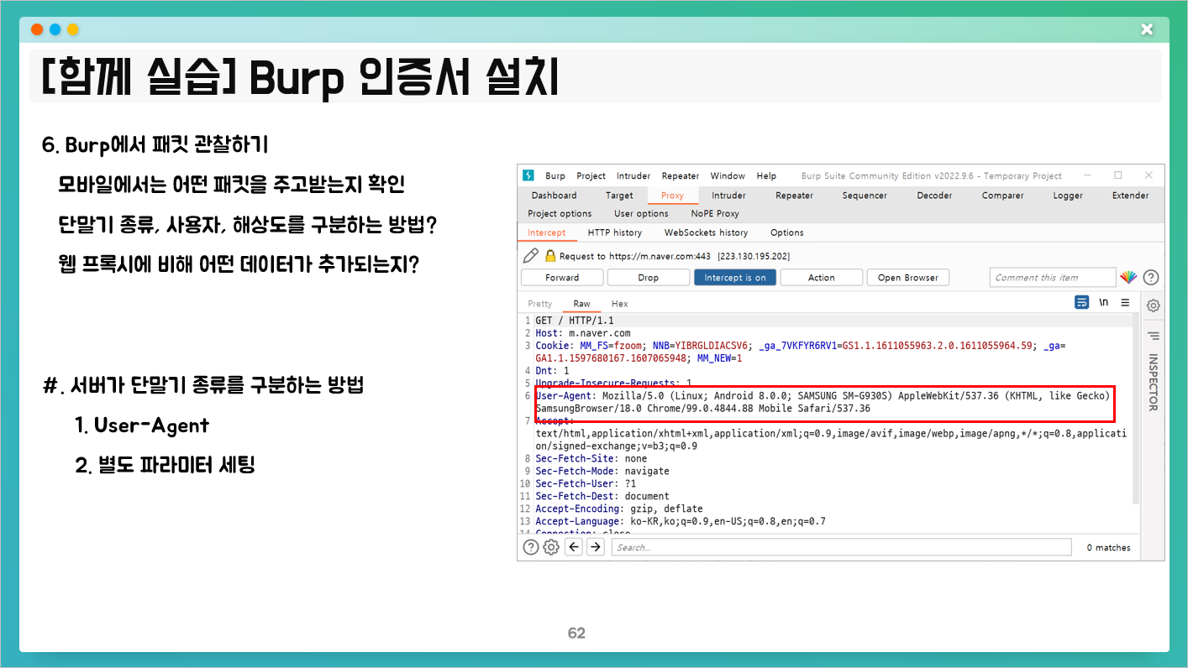Switch to WebSockets history sub-tab
Screen dimensions: 1188x668
click(x=706, y=232)
